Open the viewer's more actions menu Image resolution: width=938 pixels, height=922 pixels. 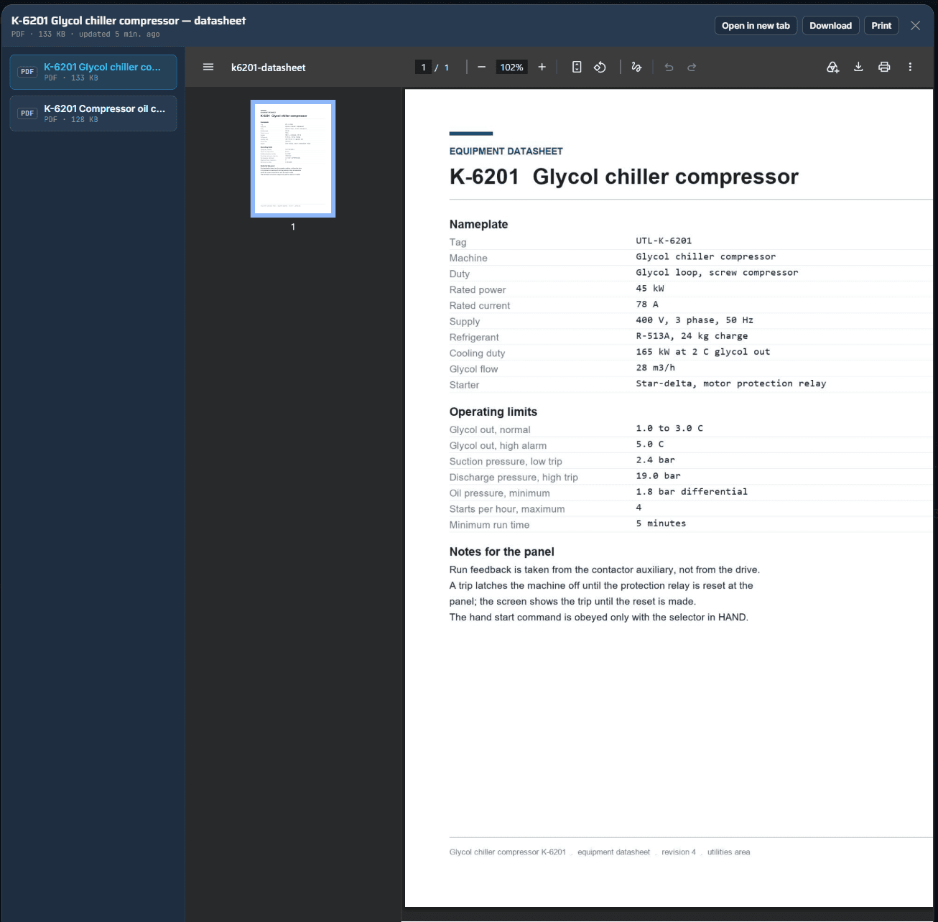coord(910,67)
